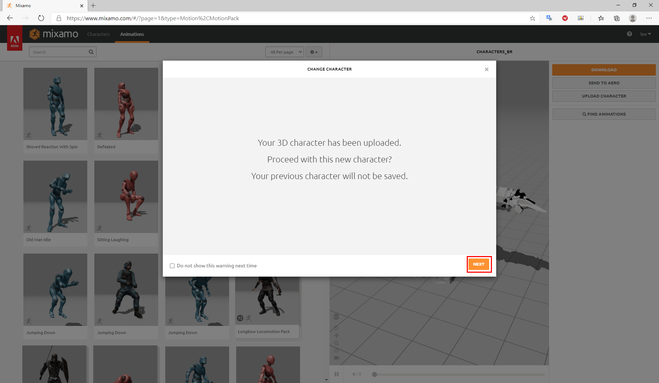Click the browser back arrow
The height and width of the screenshot is (383, 659).
[x=10, y=18]
